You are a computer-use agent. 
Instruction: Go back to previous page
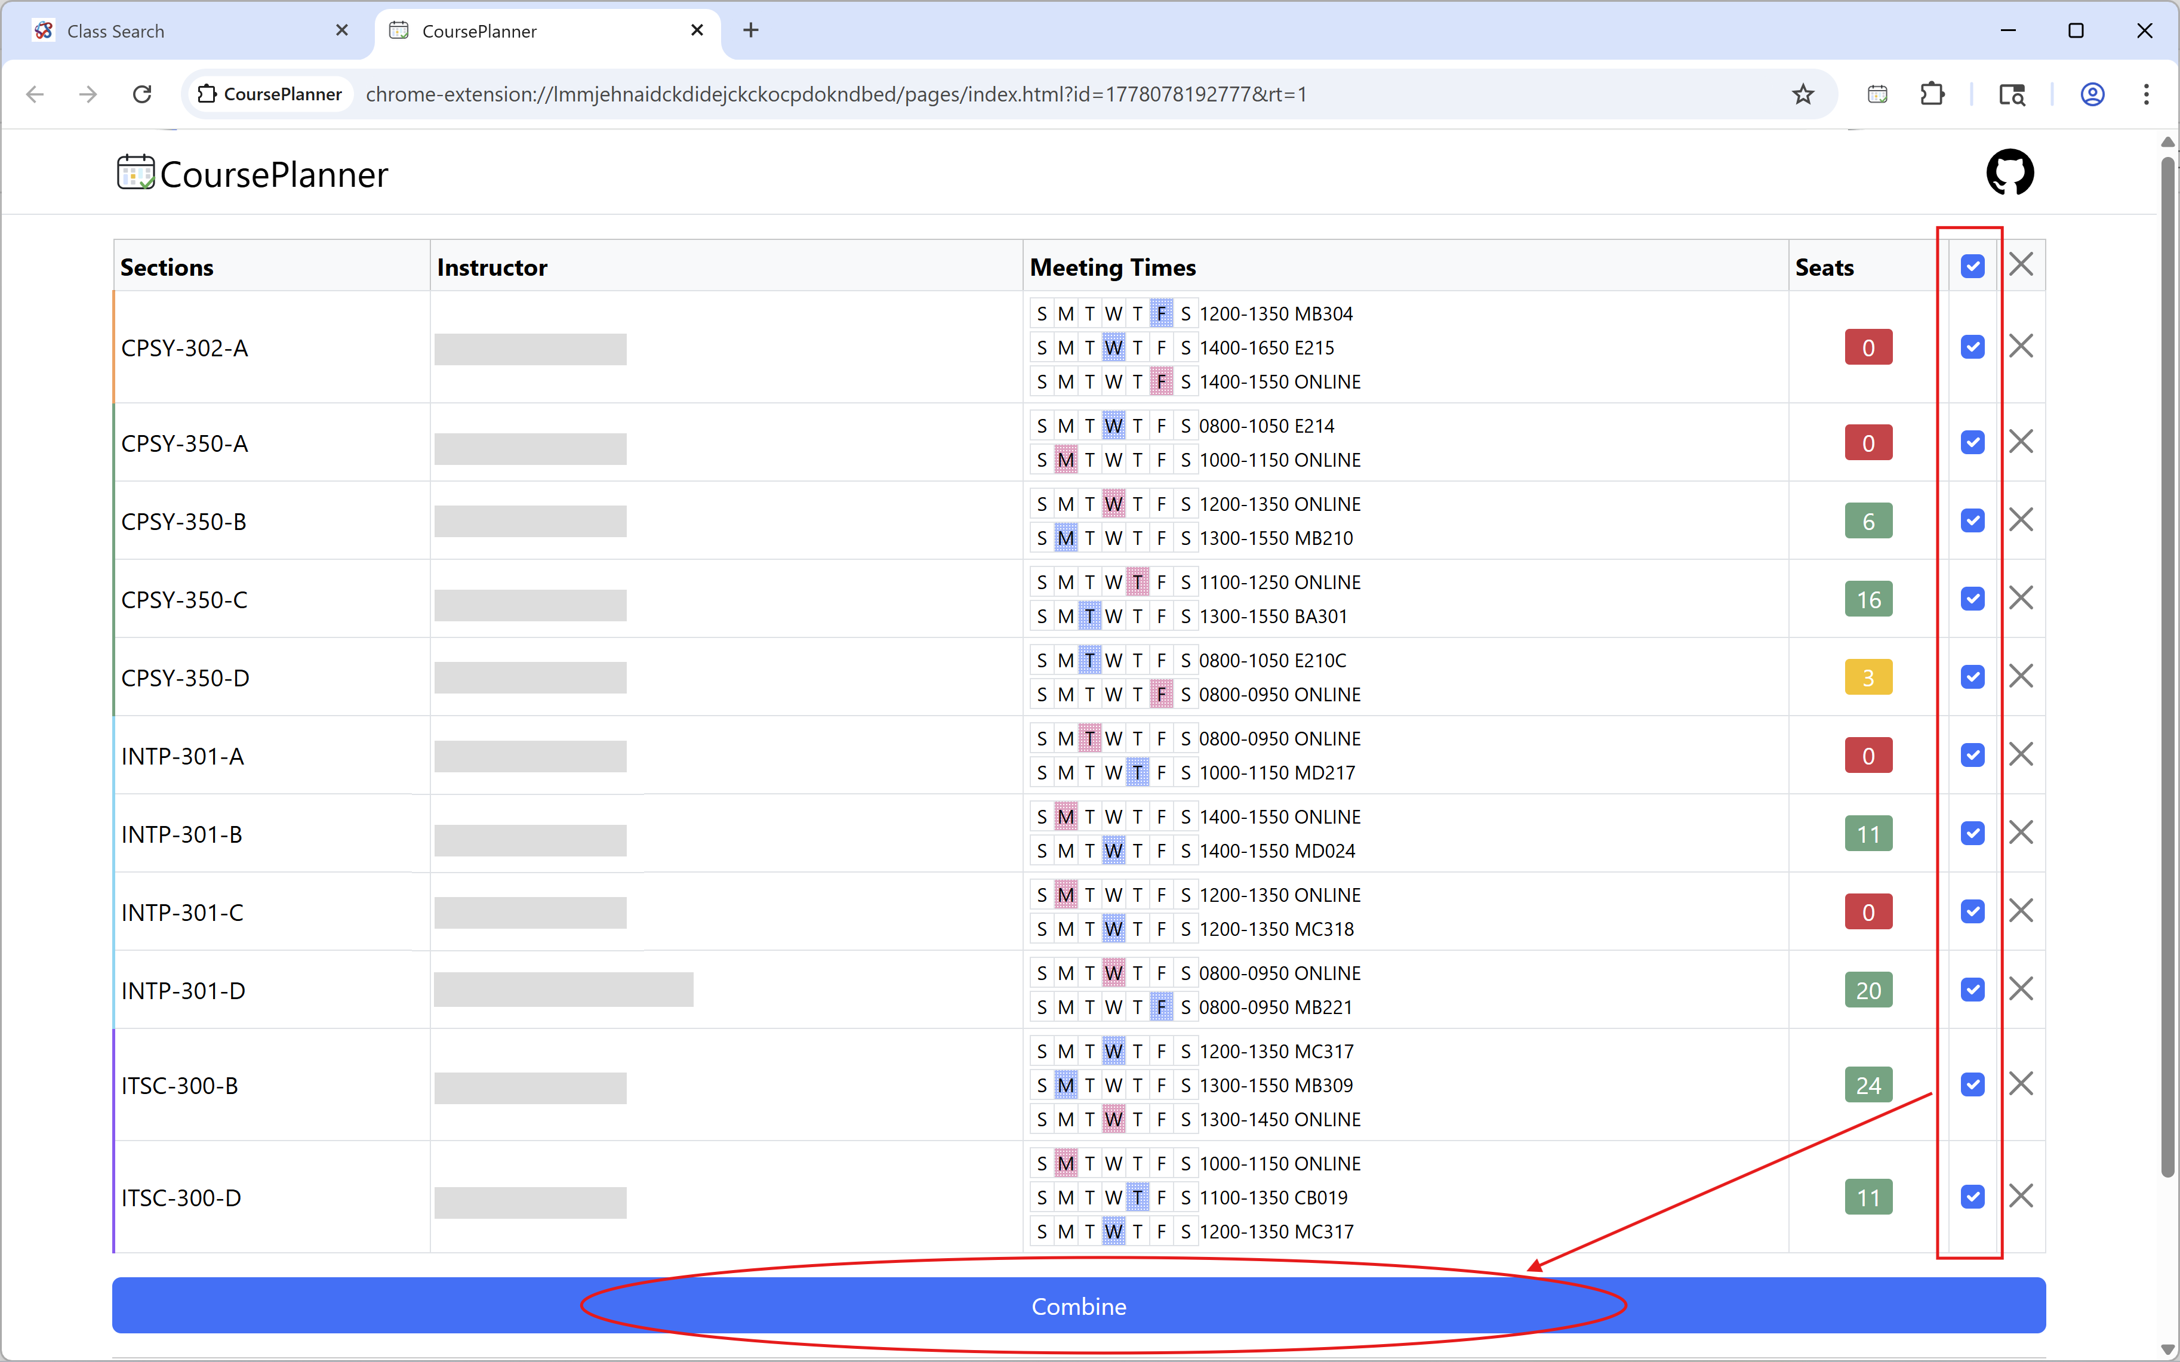(35, 94)
